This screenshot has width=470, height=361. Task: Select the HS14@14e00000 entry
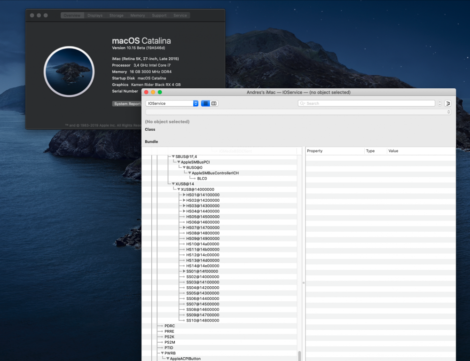pyautogui.click(x=203, y=266)
